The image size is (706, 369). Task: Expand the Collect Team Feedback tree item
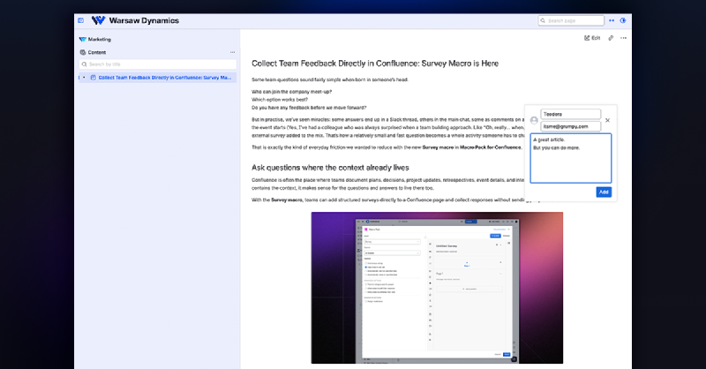pos(84,78)
